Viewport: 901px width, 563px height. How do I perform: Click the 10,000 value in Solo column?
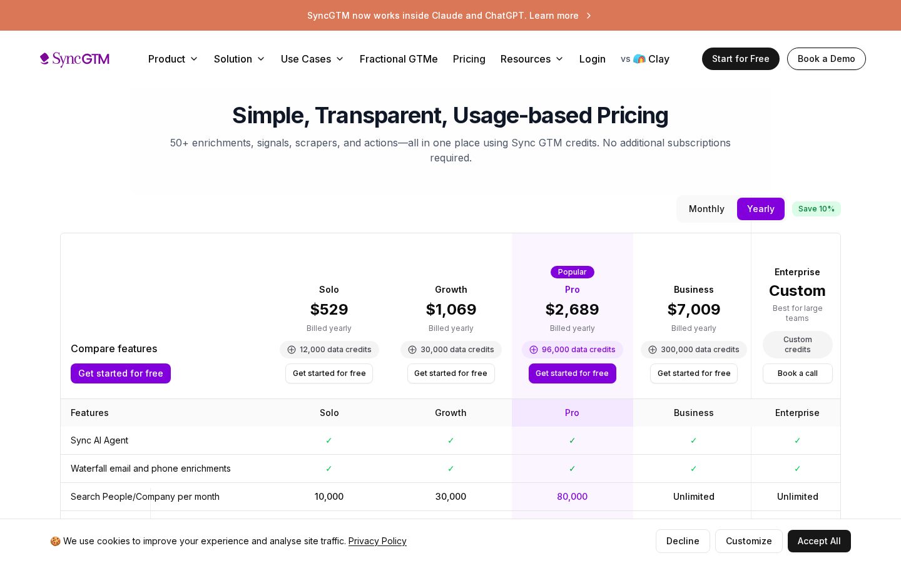pyautogui.click(x=329, y=497)
